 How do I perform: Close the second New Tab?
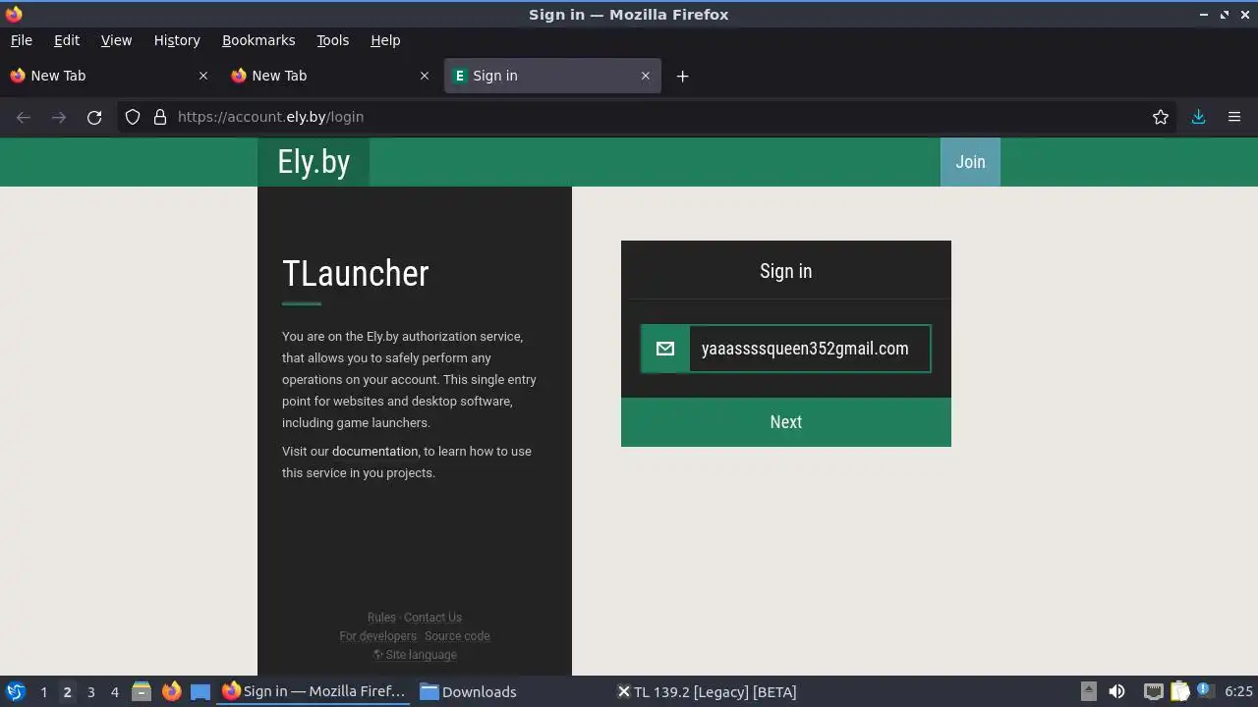pos(425,76)
